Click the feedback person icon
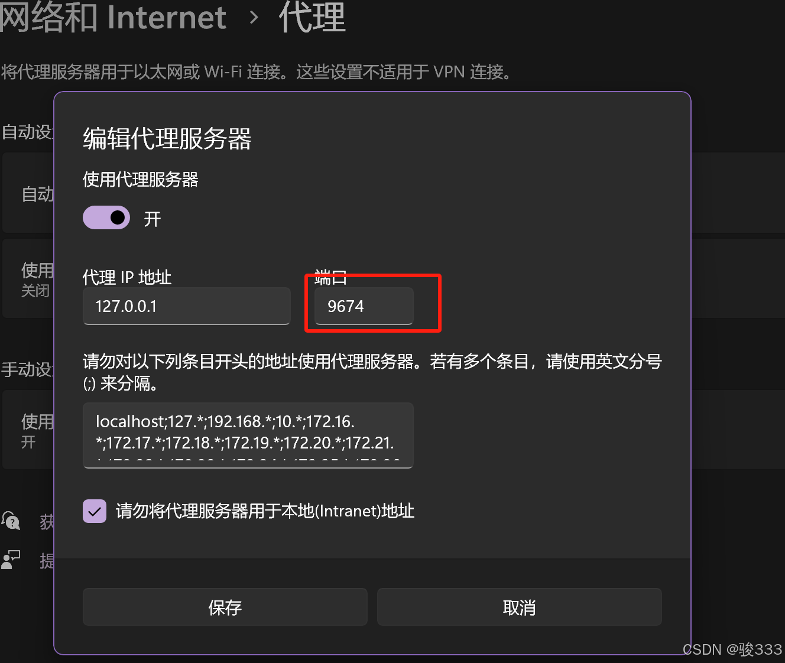This screenshot has width=785, height=663. (11, 559)
